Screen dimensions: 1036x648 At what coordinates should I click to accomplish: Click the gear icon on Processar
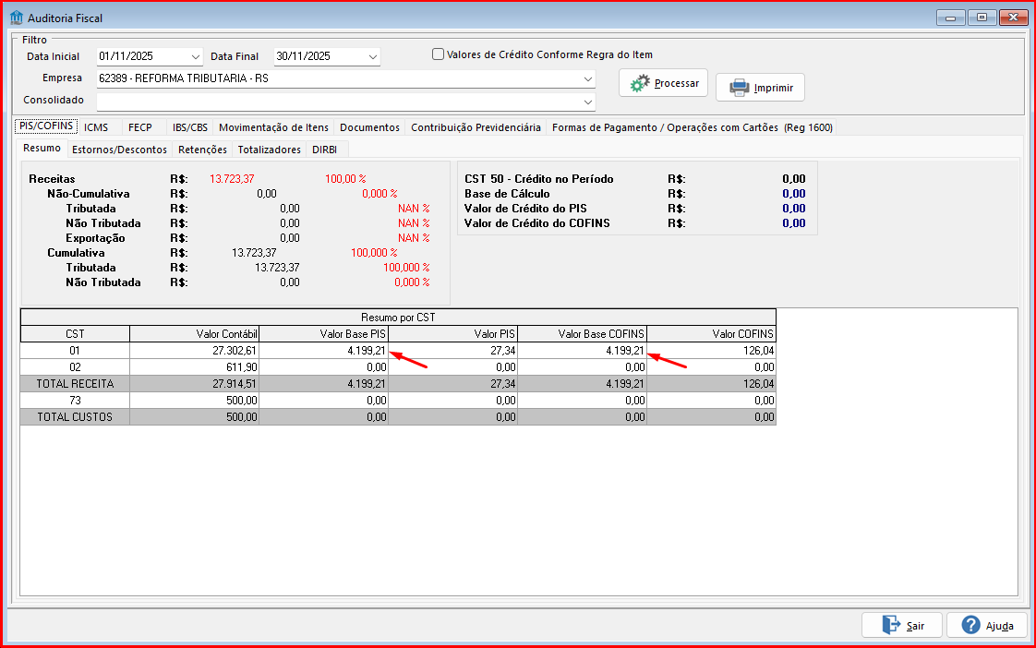pos(640,84)
